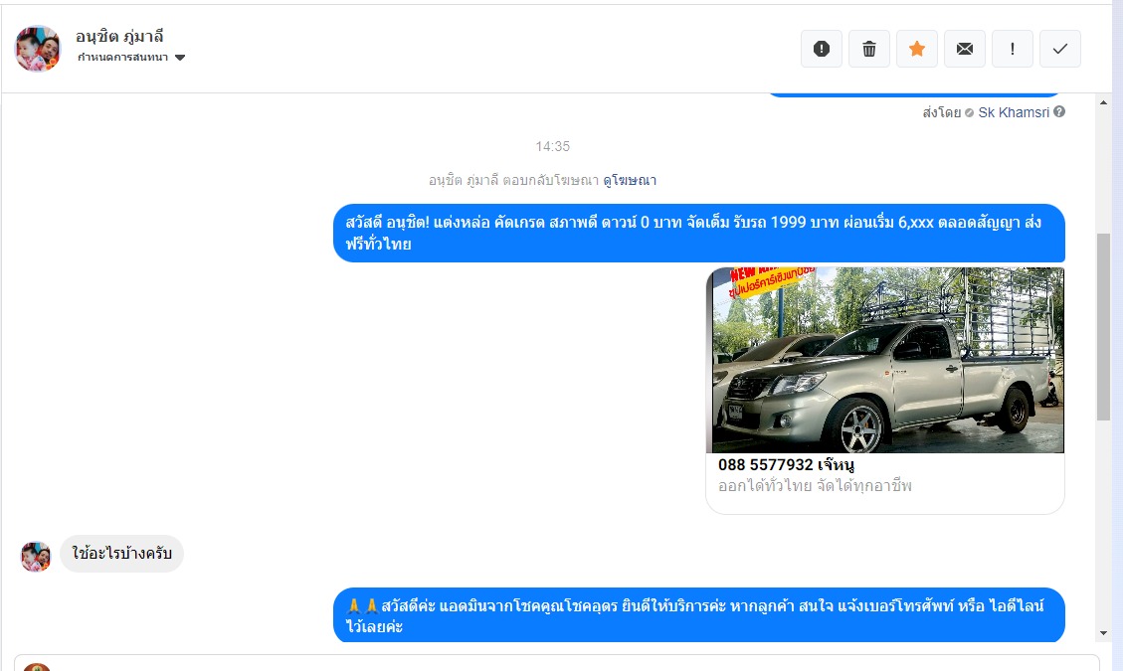This screenshot has height=671, width=1123.
Task: Click the chat scrollbar up arrow
Action: tap(1103, 103)
